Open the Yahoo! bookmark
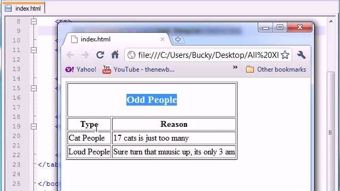 (81, 70)
